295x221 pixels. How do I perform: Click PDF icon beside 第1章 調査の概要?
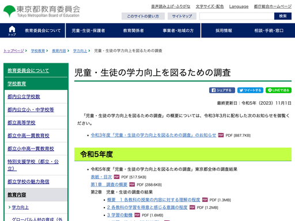coord(132,185)
